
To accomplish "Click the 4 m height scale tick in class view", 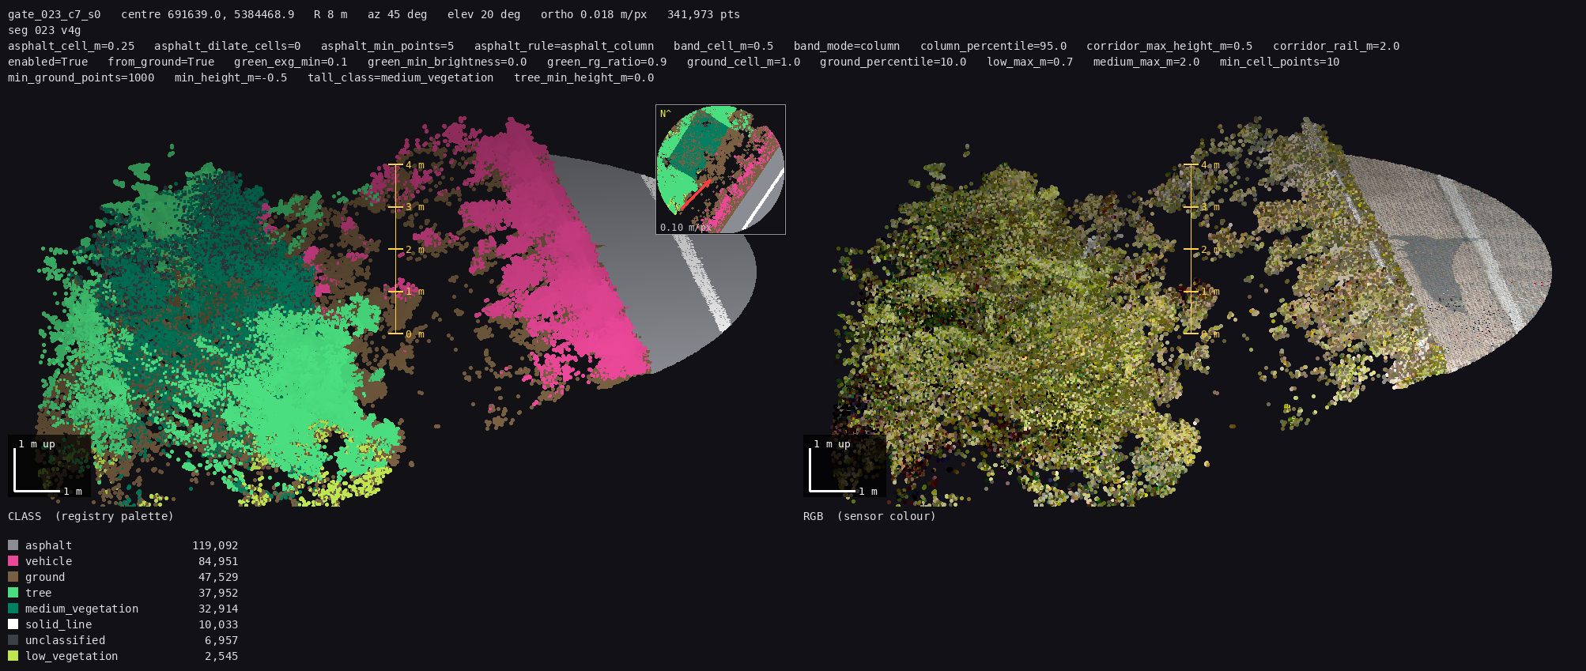I will click(406, 165).
